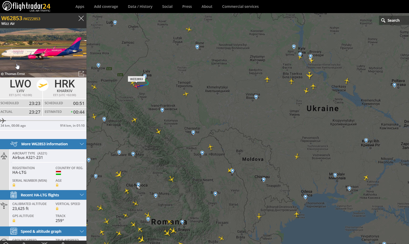Click the plane icon beside More W62853 information
This screenshot has height=244, width=409.
tap(14, 144)
